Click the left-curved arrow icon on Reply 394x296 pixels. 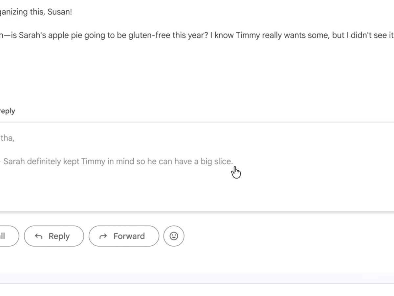coord(38,236)
